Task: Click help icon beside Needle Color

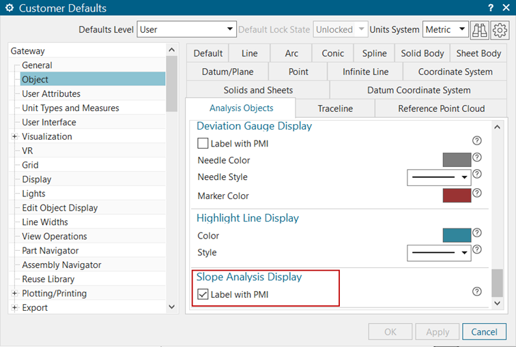Action: click(x=477, y=157)
